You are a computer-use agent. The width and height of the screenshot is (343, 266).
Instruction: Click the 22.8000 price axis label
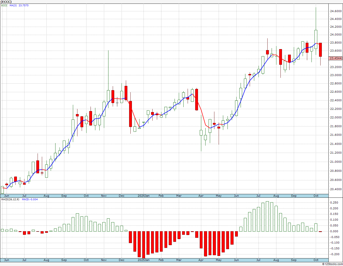click(x=336, y=83)
